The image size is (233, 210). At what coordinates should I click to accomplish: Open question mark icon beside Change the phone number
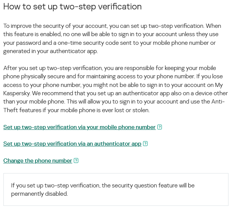click(x=76, y=161)
